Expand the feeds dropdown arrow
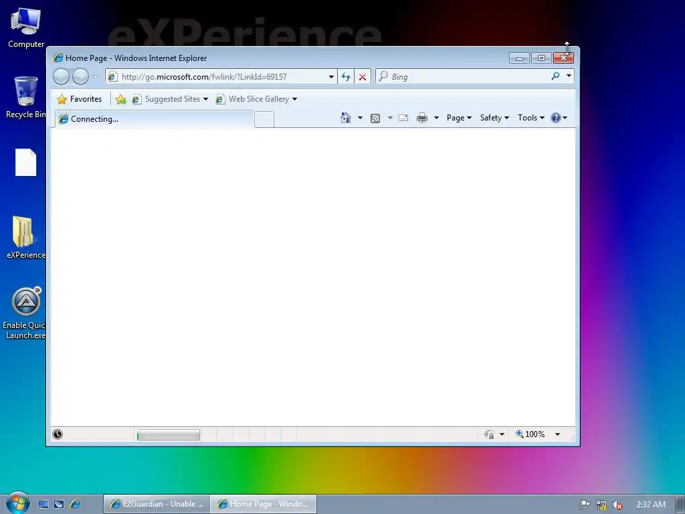The height and width of the screenshot is (514, 685). 390,118
